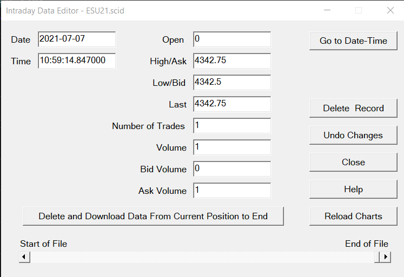Click the Low/Bid label
The width and height of the screenshot is (404, 277).
[169, 83]
